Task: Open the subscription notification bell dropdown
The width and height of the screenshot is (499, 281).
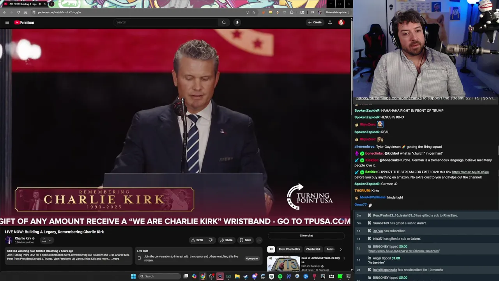Action: pos(46,240)
